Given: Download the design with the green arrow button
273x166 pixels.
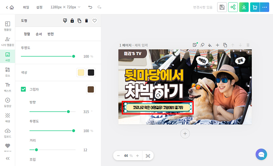Looking at the screenshot, I should [x=244, y=7].
